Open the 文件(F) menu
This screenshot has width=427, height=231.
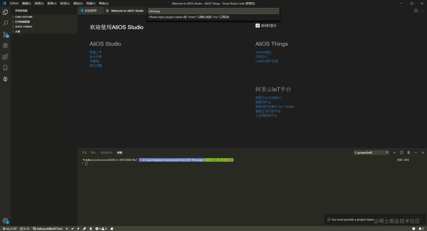pos(14,3)
